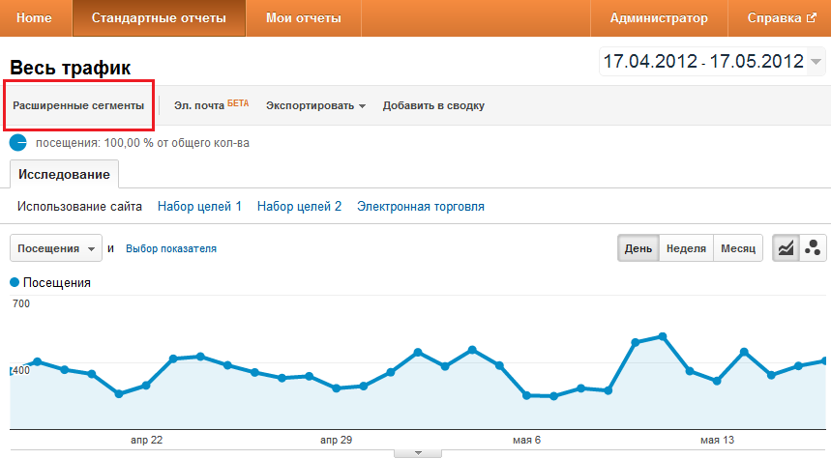Screen dimensions: 831x459
Task: Open Электронная торговля link
Action: click(421, 207)
